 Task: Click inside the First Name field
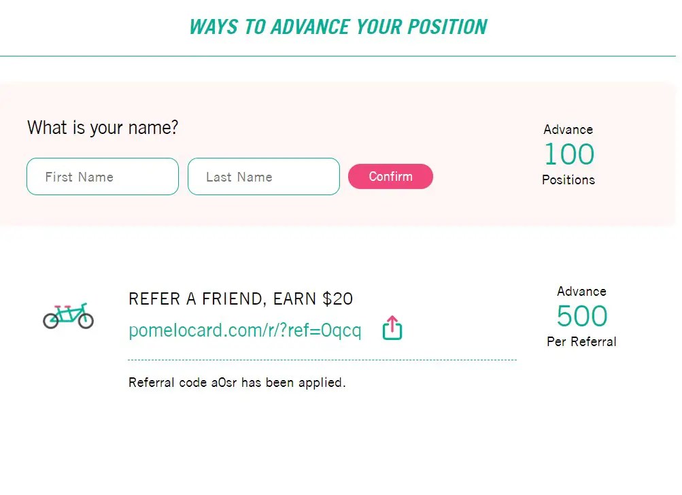102,176
